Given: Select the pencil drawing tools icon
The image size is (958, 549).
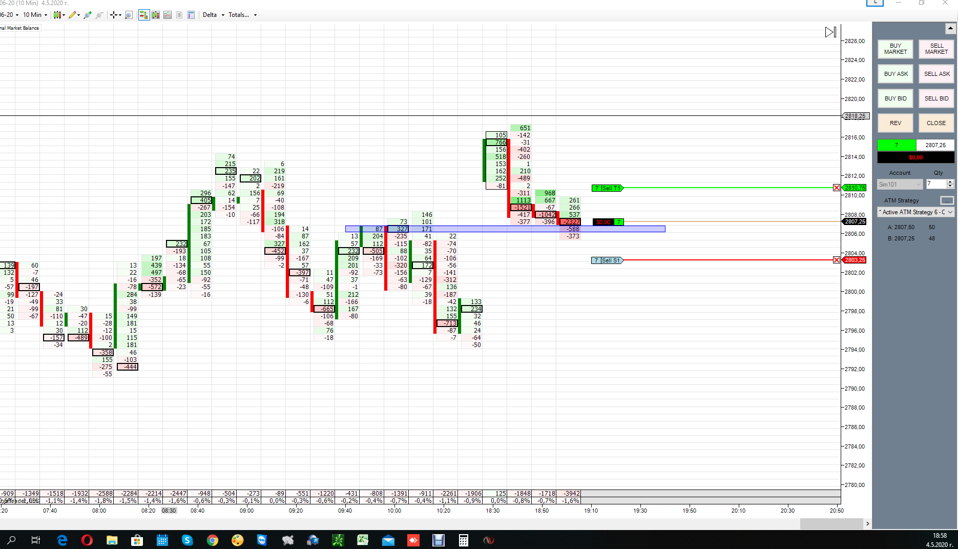Looking at the screenshot, I should coord(72,15).
